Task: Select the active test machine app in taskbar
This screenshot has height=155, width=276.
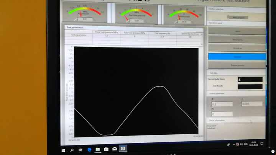Action: coord(123,148)
